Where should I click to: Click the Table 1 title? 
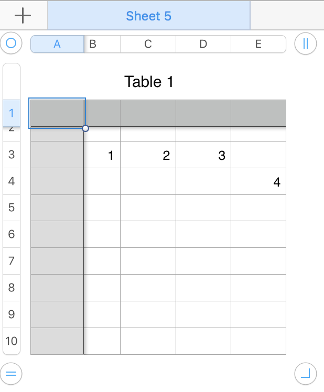pos(148,82)
